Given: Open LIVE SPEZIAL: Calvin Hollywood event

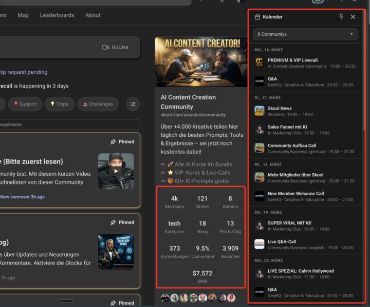Looking at the screenshot, I should (x=305, y=274).
